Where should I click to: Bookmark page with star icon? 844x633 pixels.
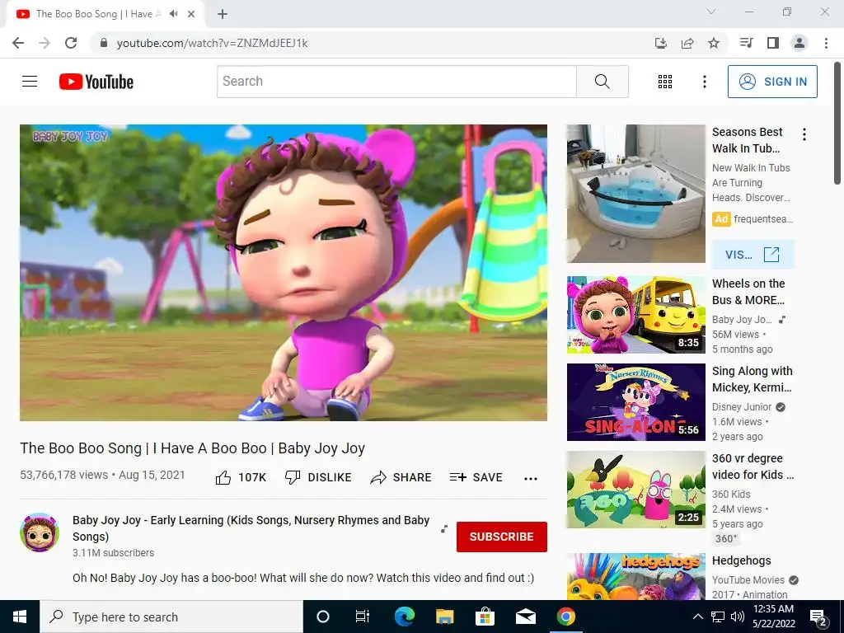pos(714,43)
